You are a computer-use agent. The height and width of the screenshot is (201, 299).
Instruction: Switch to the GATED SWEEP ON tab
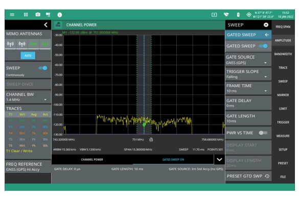(x=173, y=160)
